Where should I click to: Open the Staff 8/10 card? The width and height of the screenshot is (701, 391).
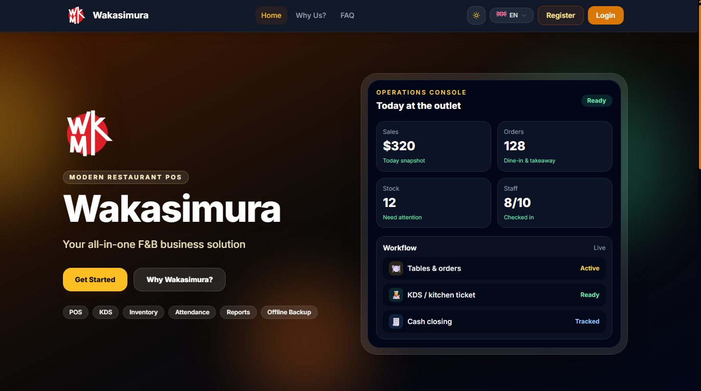[555, 203]
